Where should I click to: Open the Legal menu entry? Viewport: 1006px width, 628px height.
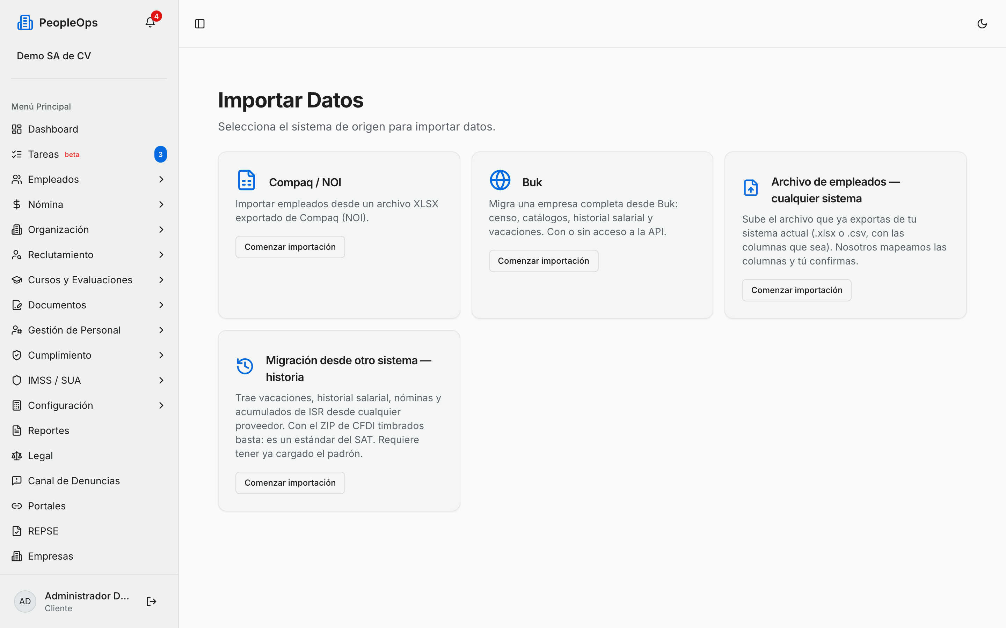(89, 456)
